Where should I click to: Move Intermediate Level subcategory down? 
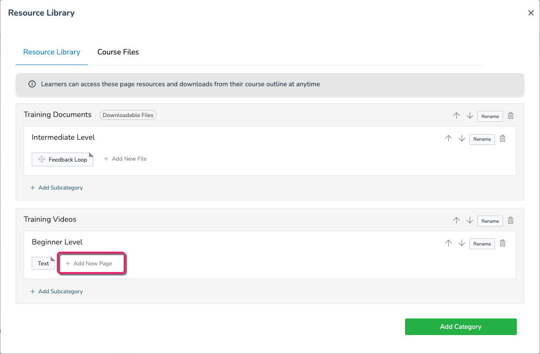tap(462, 138)
